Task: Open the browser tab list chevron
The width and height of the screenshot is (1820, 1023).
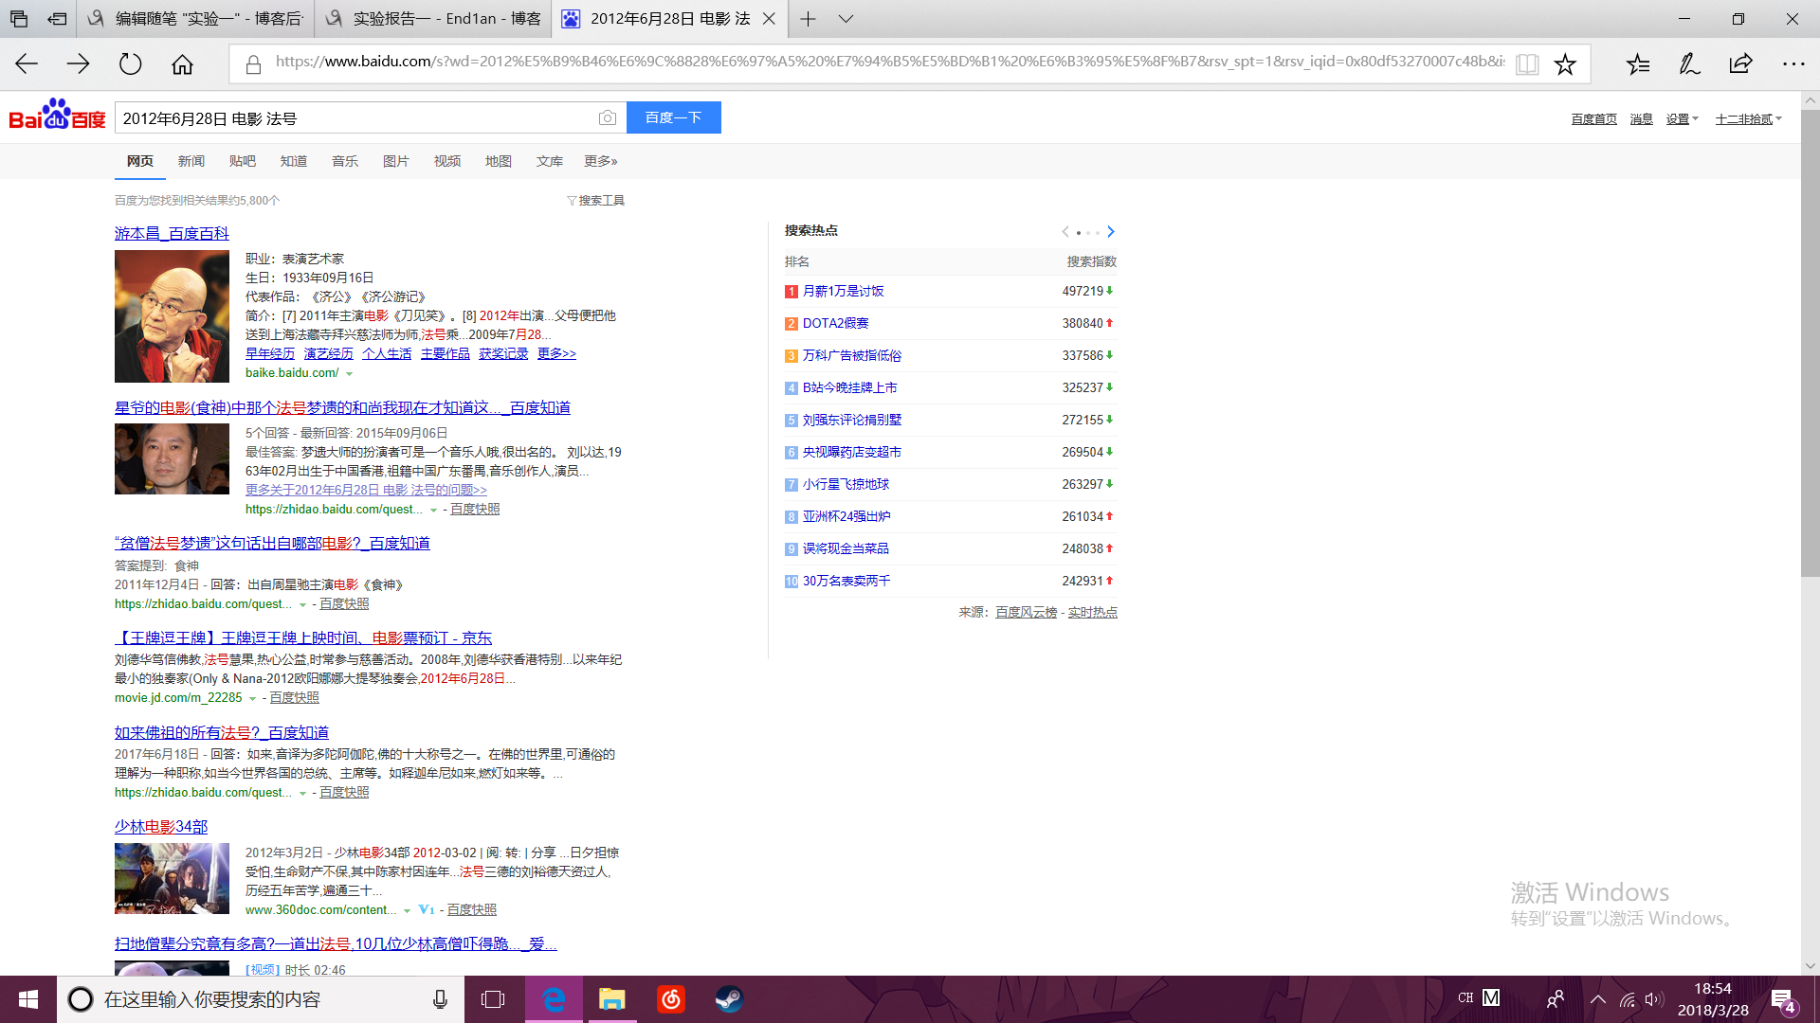Action: [x=846, y=18]
